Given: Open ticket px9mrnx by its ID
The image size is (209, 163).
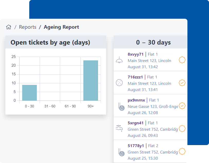Looking at the screenshot, I should (x=136, y=100).
